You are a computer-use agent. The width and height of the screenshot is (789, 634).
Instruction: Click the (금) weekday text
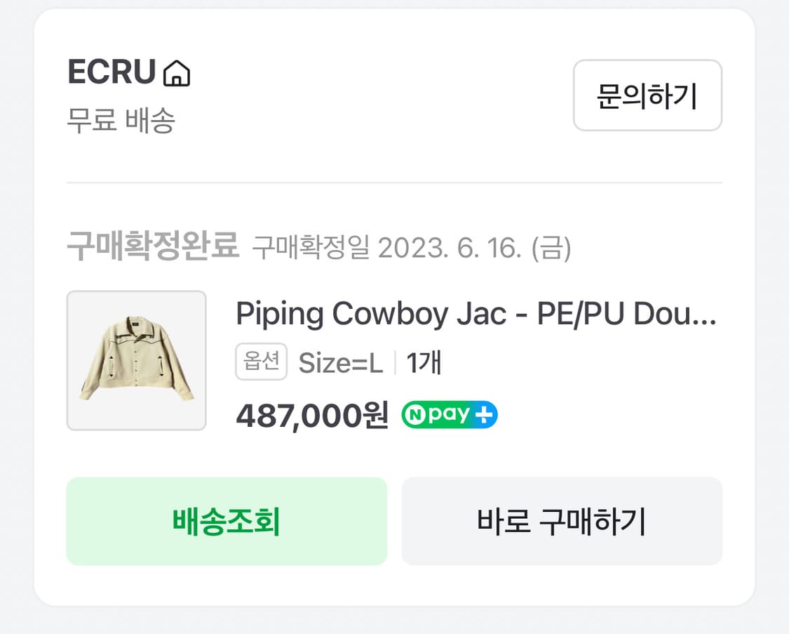pos(551,248)
